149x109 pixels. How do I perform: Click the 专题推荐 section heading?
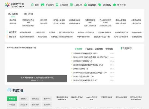point(127,48)
